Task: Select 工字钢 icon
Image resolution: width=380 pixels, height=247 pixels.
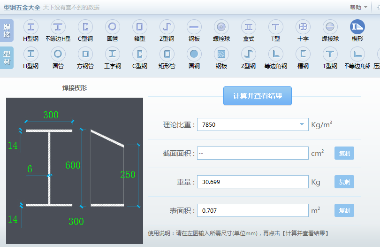Action: click(x=113, y=54)
